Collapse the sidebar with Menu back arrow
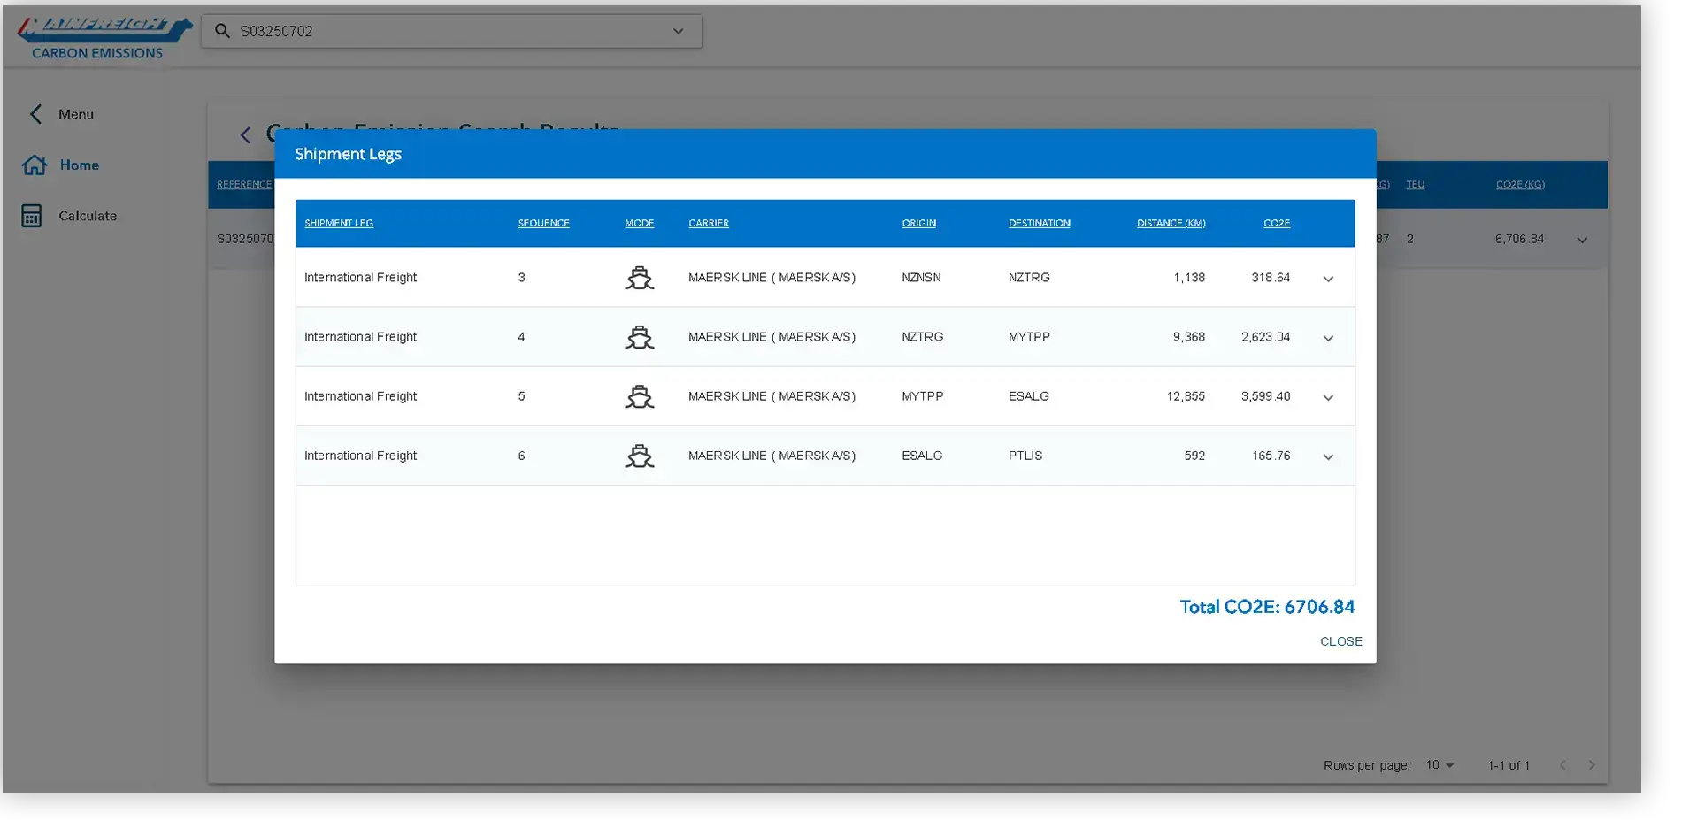The image size is (1689, 820). point(36,114)
